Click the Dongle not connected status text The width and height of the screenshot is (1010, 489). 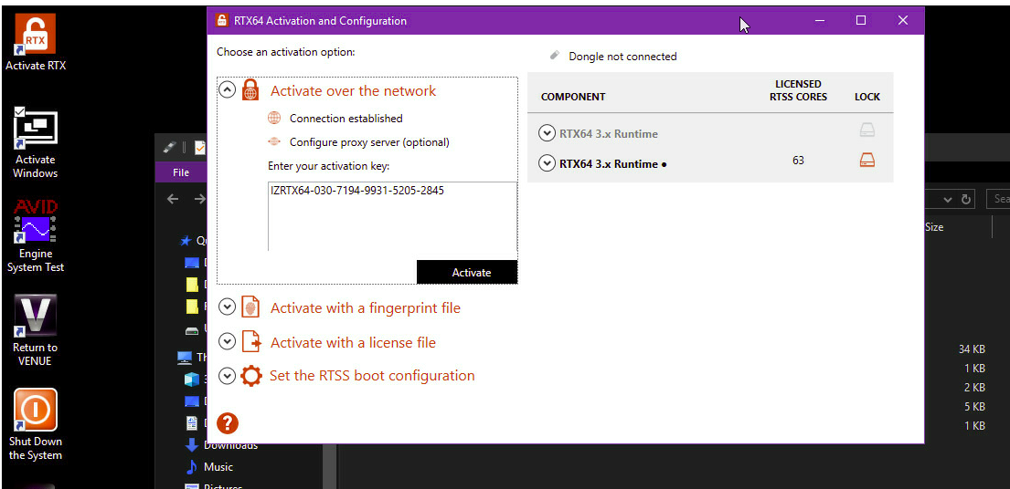(x=622, y=57)
